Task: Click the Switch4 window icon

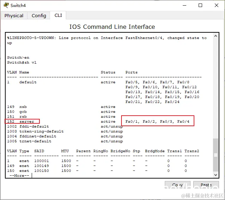Action: pyautogui.click(x=6, y=5)
